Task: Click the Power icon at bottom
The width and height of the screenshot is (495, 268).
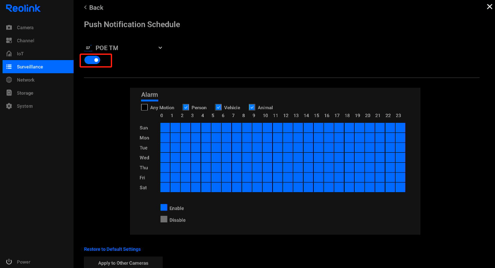Action: (9, 262)
